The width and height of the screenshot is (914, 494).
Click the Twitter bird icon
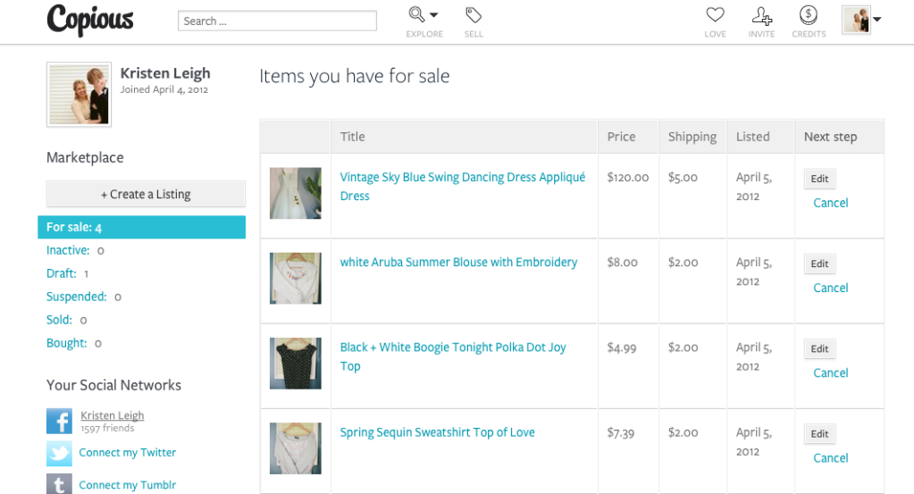point(60,453)
